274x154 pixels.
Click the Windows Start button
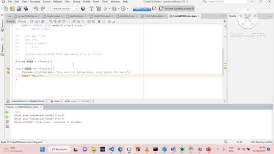click(x=42, y=149)
